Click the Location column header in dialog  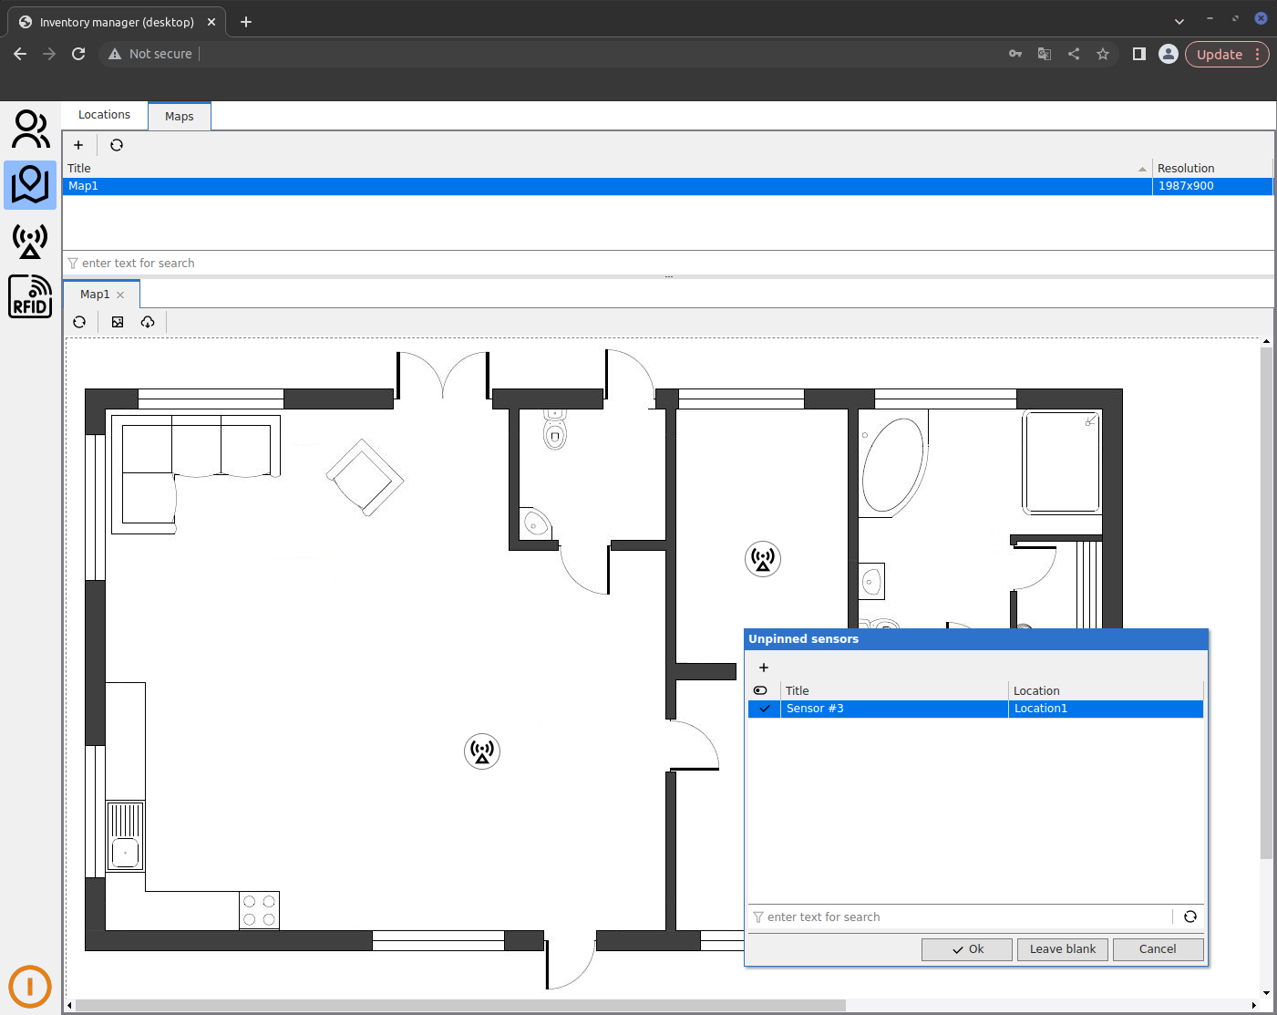pyautogui.click(x=1106, y=690)
